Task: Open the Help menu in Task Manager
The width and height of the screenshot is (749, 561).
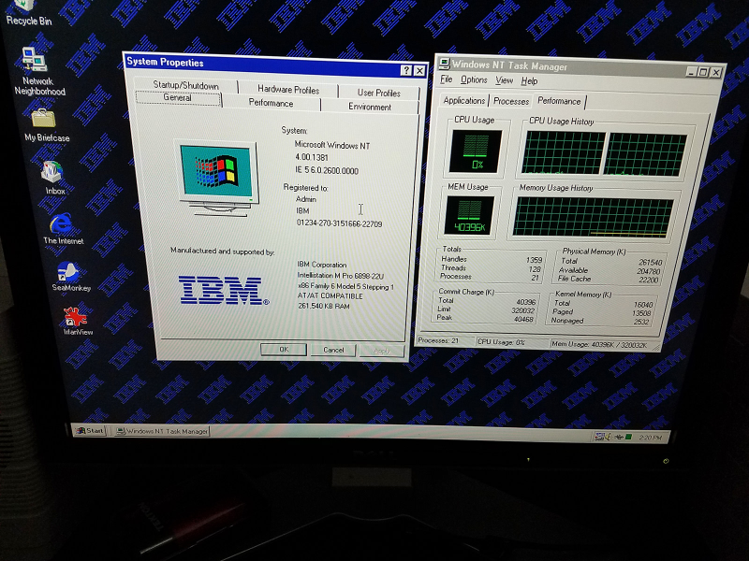Action: coord(529,81)
